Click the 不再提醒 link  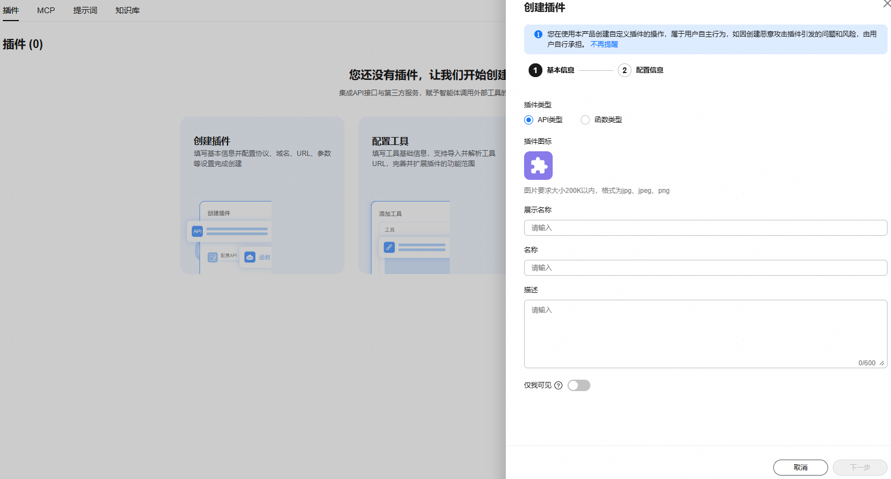(604, 45)
